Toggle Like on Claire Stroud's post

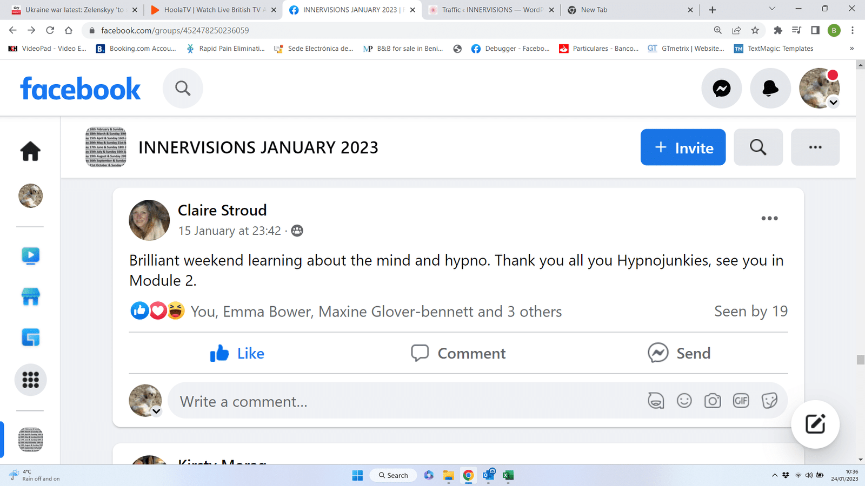point(237,353)
